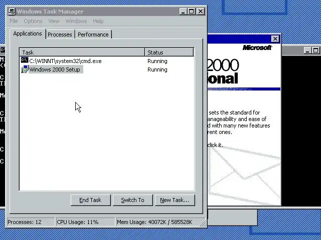This screenshot has height=240, width=321.
Task: Click the Windows 2000 Setup task icon
Action: pos(25,69)
